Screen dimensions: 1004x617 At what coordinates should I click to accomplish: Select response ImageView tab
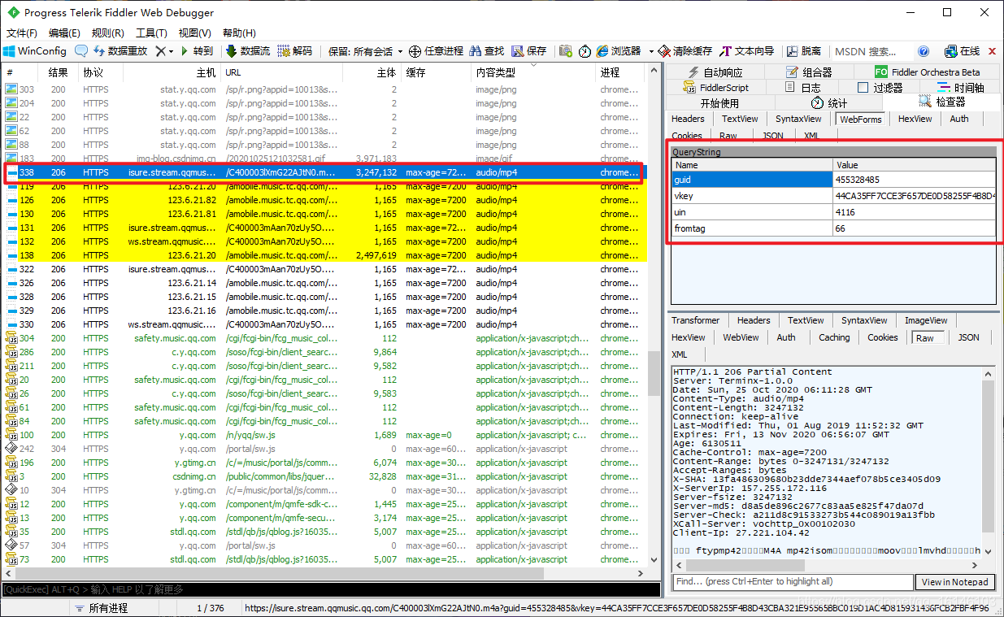(926, 320)
